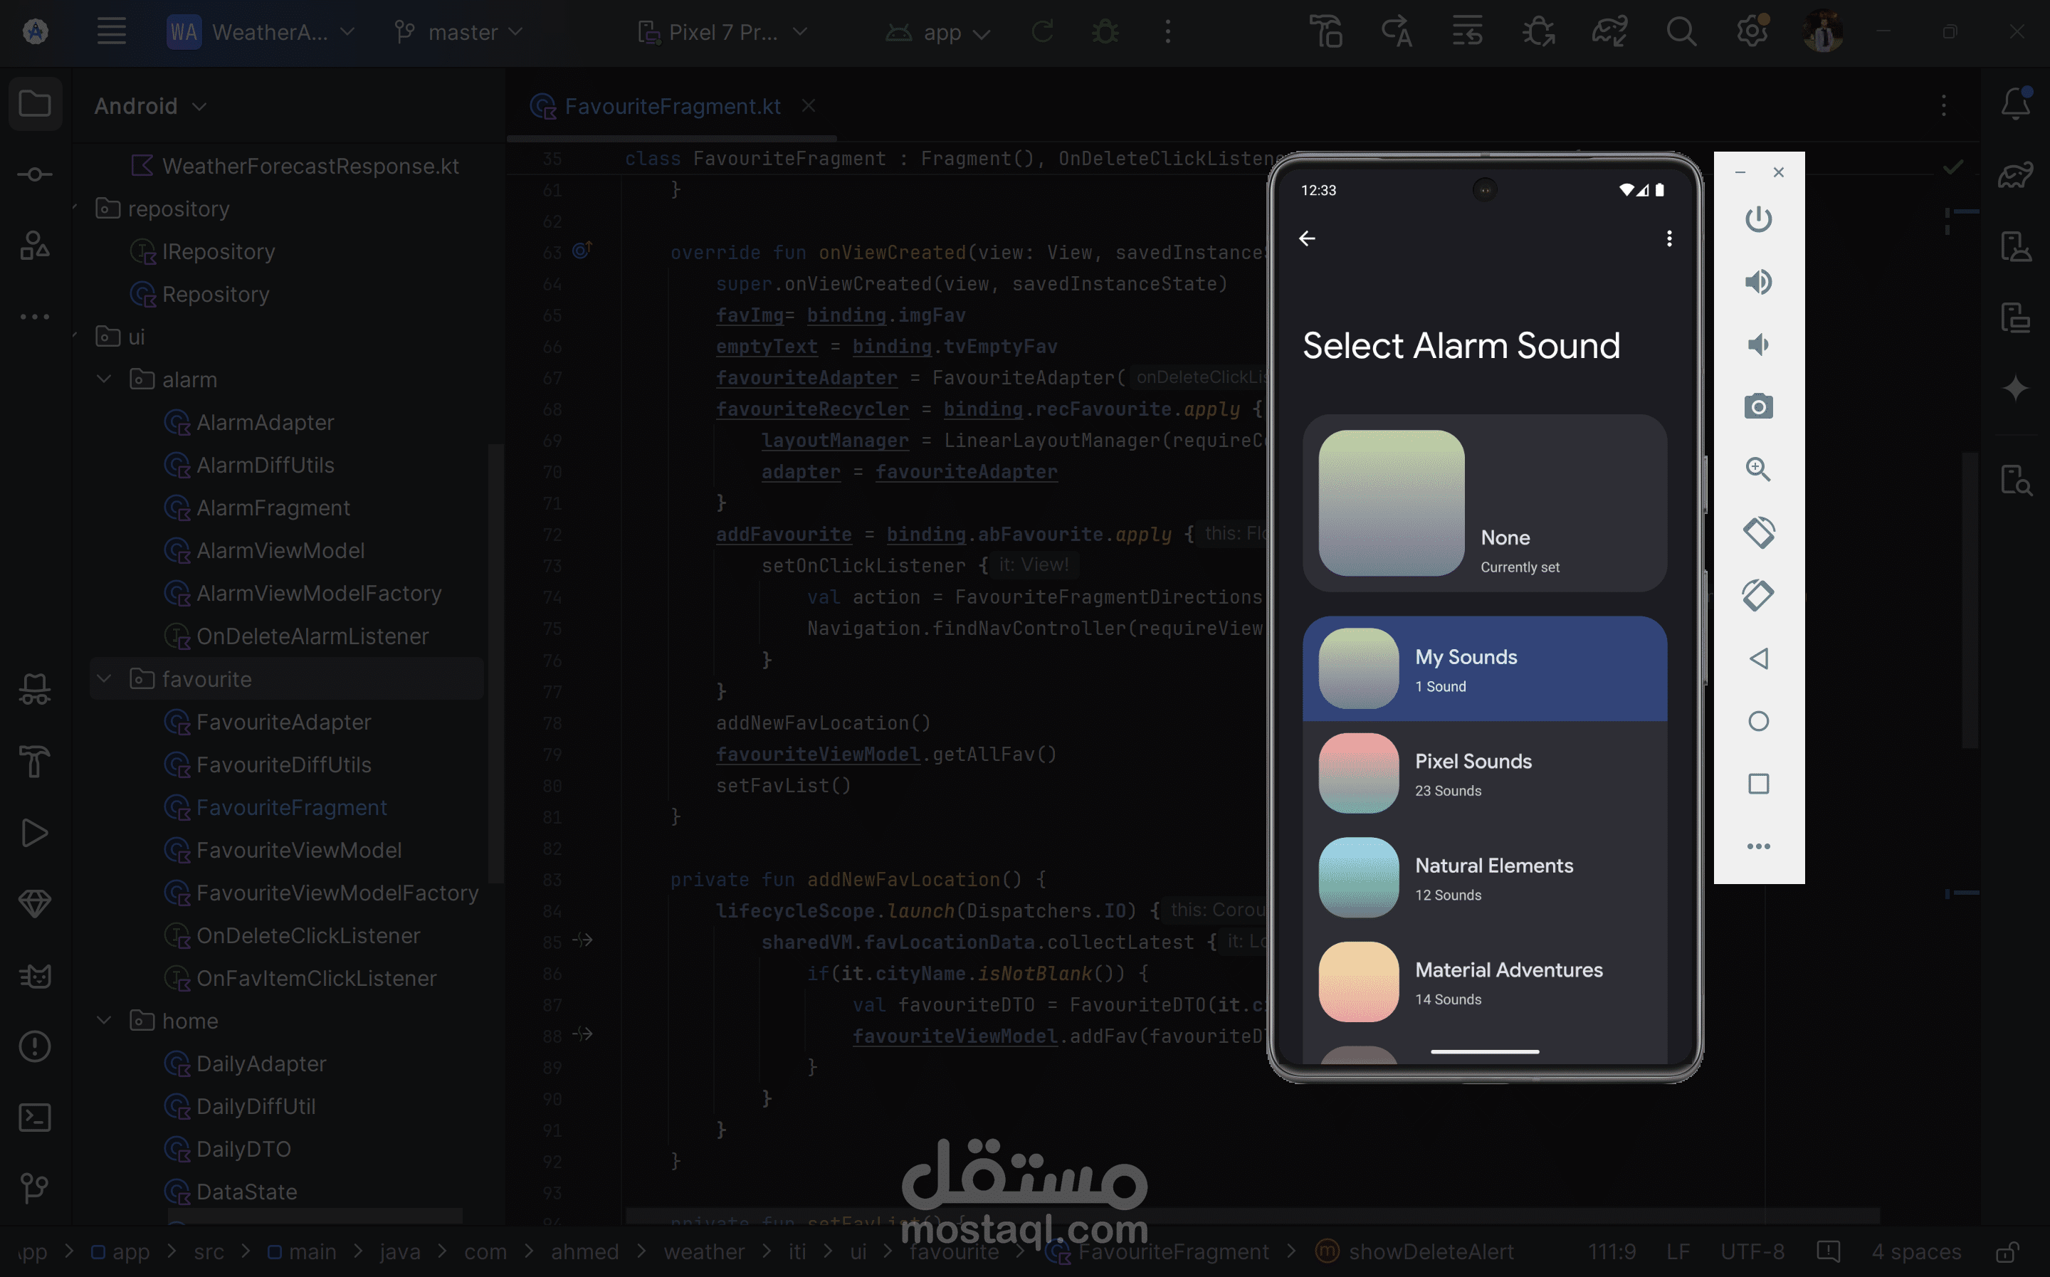Collapse the alarm package folder
The width and height of the screenshot is (2050, 1277).
point(104,379)
